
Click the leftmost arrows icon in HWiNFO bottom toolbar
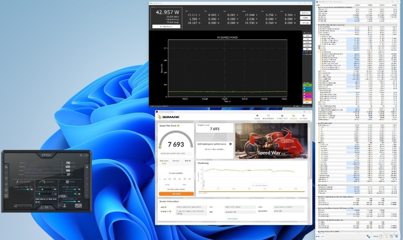pyautogui.click(x=318, y=236)
